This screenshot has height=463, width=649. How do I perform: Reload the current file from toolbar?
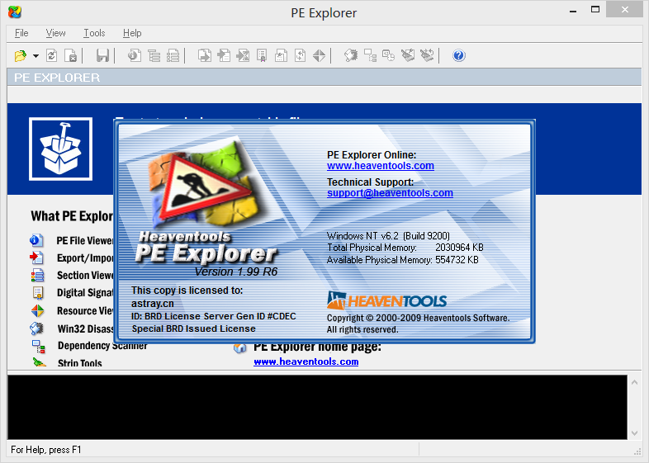click(52, 55)
